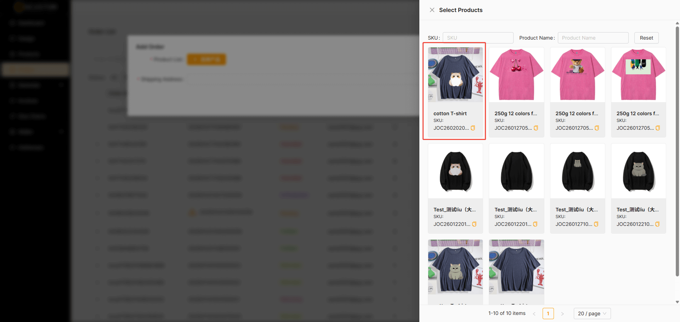
Task: Focus the SKU search field
Action: coord(478,38)
